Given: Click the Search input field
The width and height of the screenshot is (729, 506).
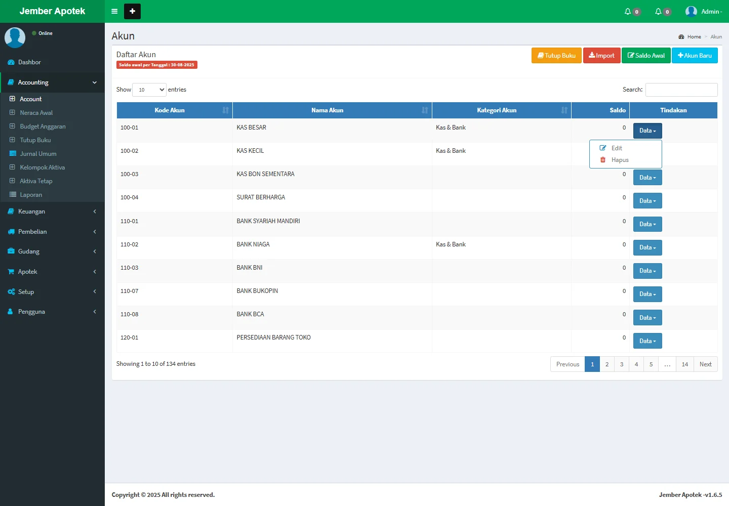Looking at the screenshot, I should [x=681, y=90].
